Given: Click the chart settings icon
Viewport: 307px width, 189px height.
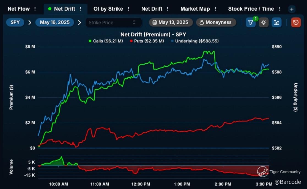Looking at the screenshot, I should coord(276,22).
